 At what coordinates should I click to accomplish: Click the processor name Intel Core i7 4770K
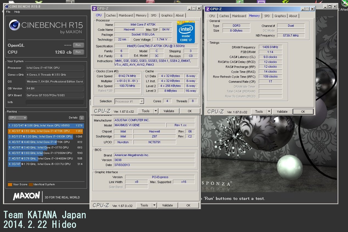click(143, 25)
